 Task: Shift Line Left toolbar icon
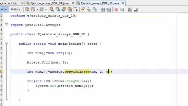(x=103, y=9)
